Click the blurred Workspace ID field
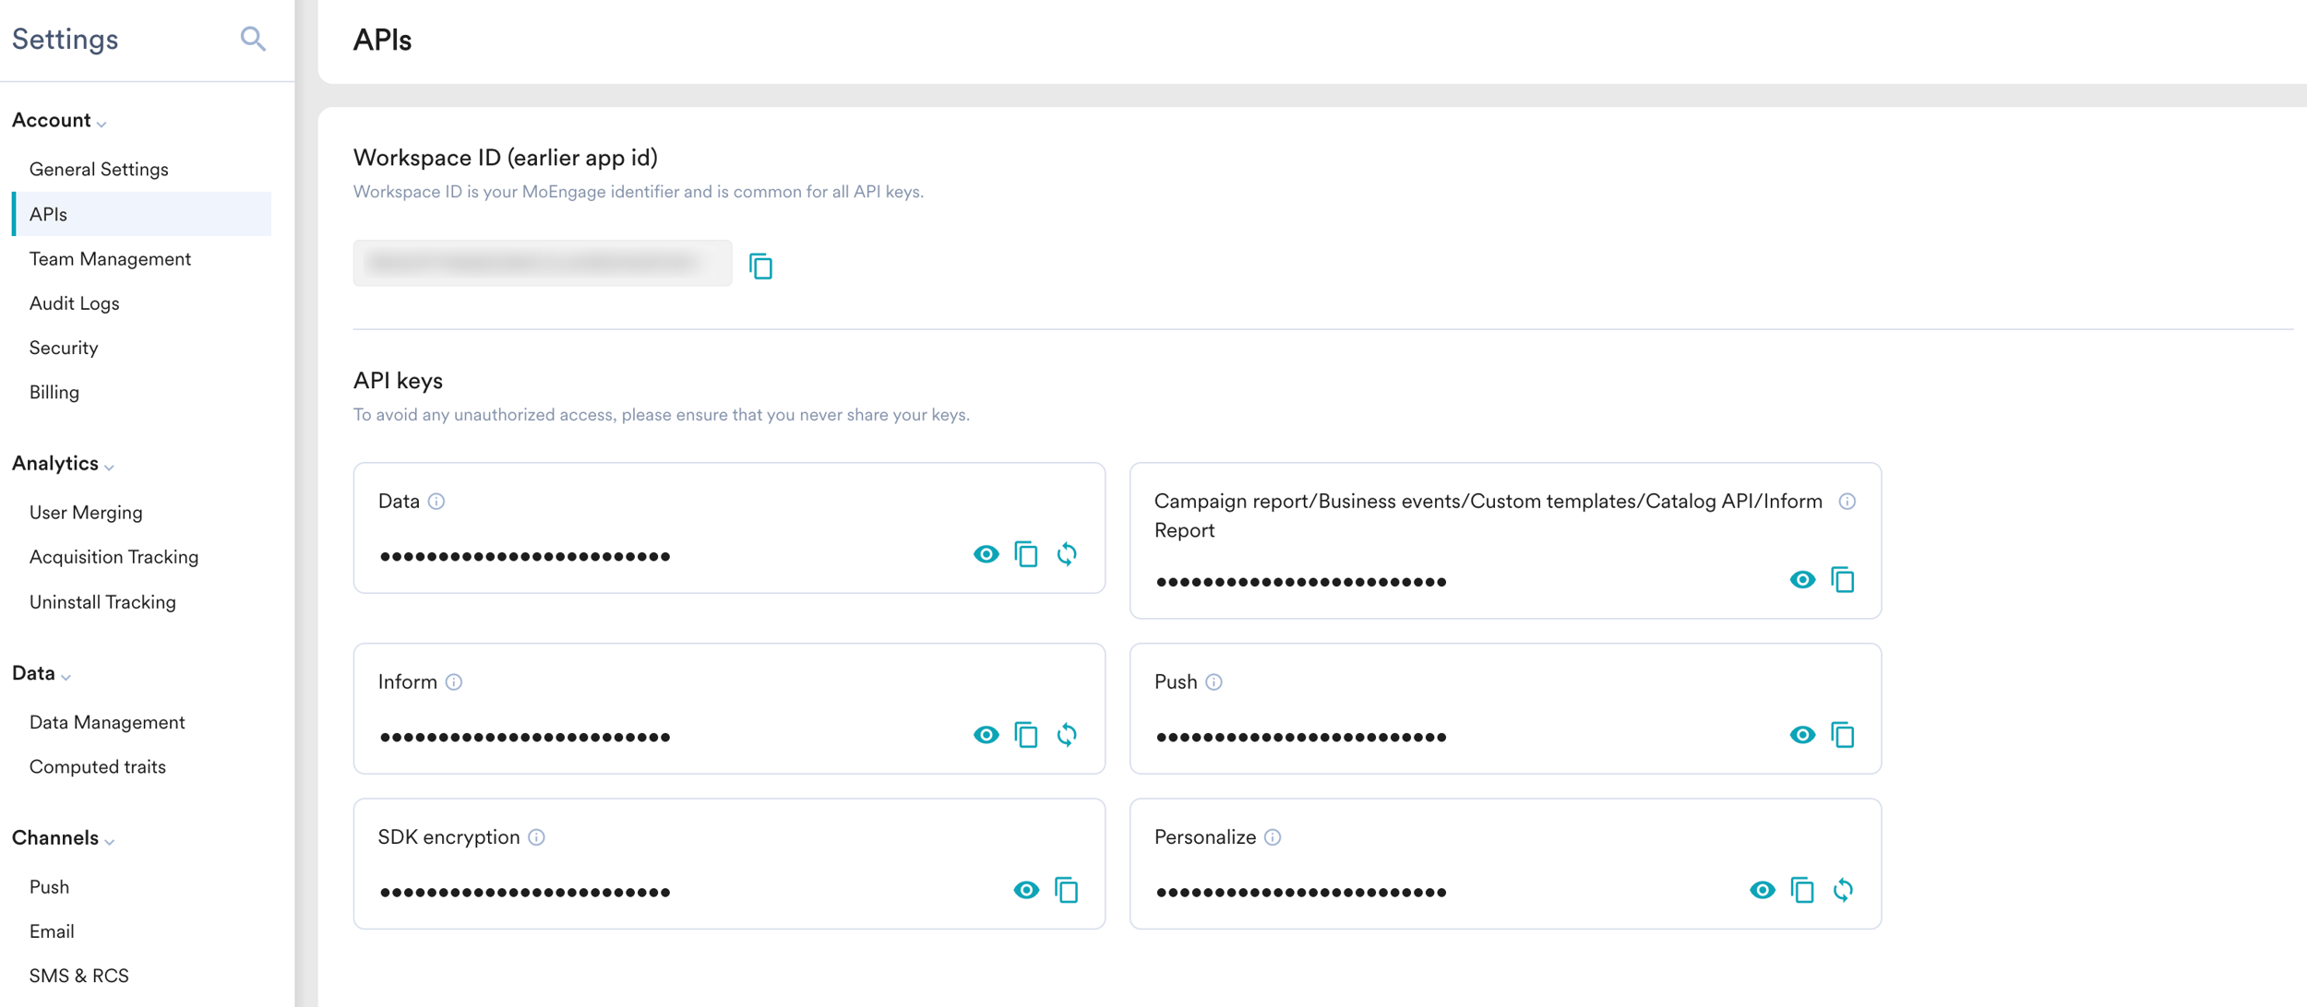 [543, 264]
